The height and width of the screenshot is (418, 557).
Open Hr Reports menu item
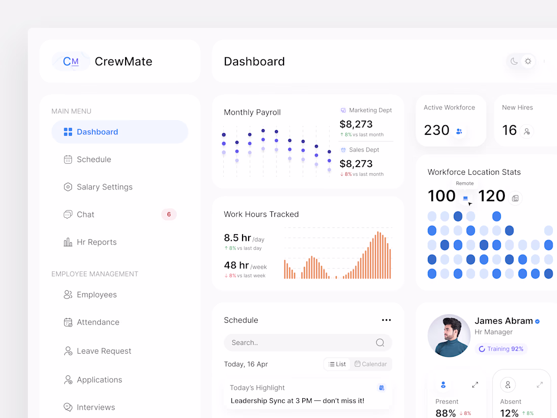coord(120,242)
